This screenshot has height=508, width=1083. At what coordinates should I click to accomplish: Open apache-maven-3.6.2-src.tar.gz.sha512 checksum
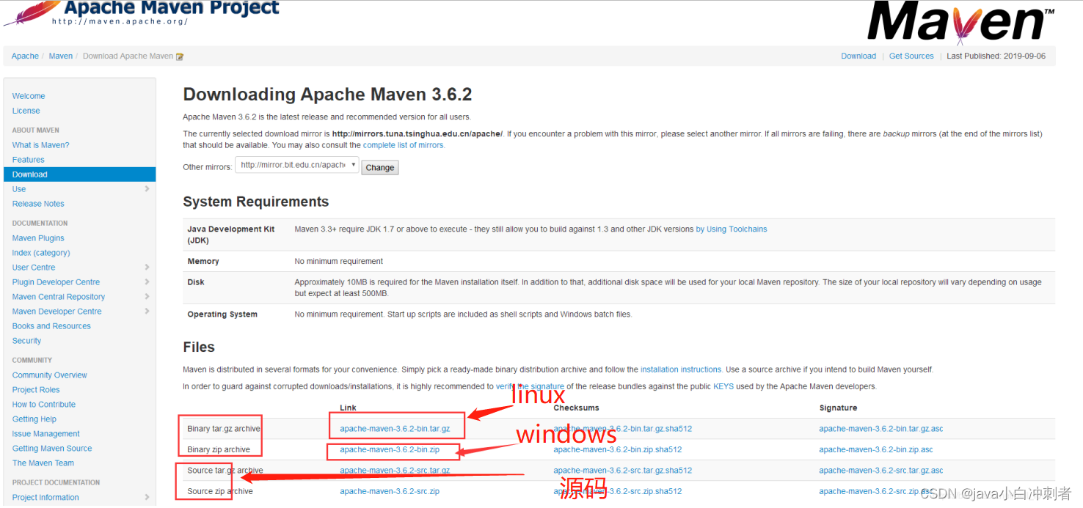(x=623, y=471)
